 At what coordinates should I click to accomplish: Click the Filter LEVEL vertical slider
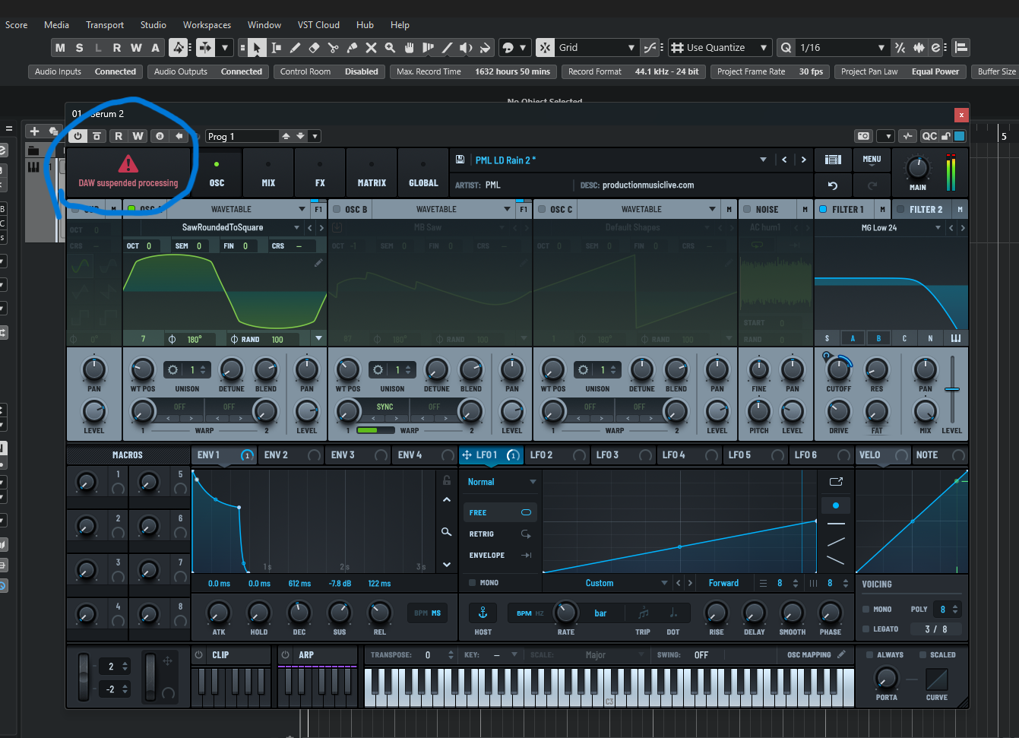pos(952,389)
